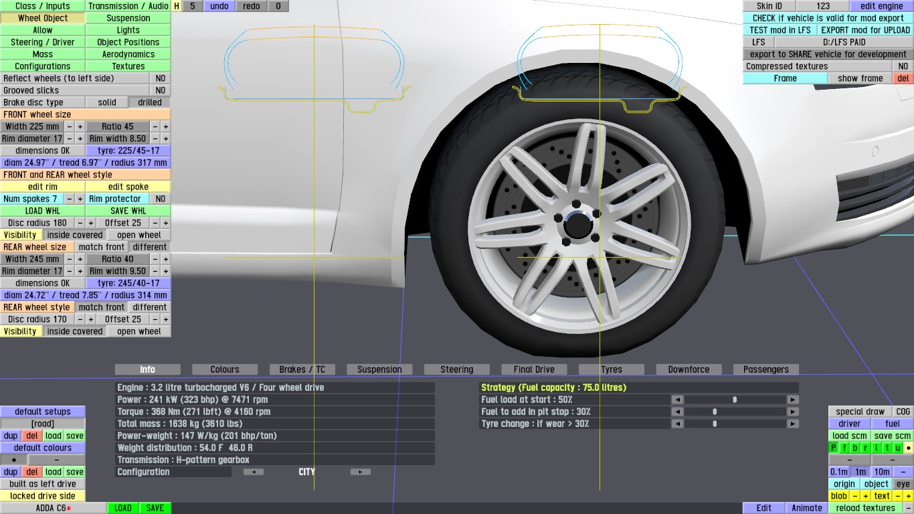The image size is (914, 514).
Task: Switch to the Downforce tab
Action: coord(689,369)
